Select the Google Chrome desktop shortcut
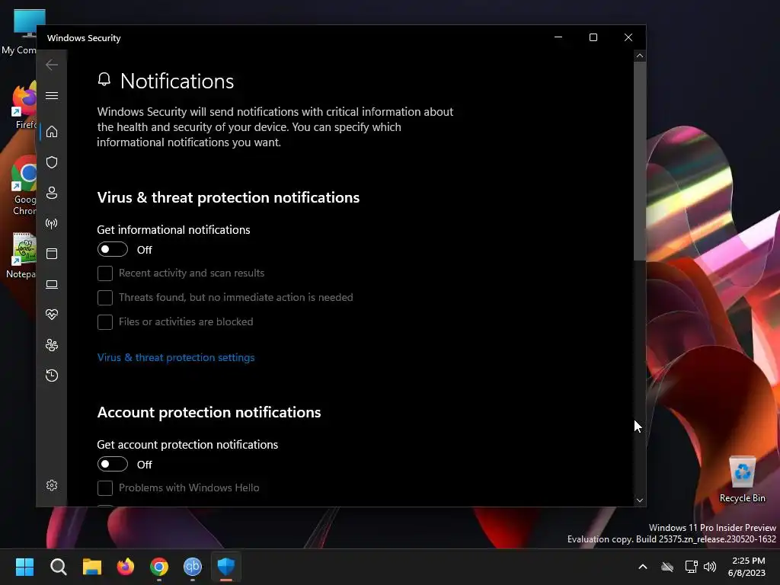The width and height of the screenshot is (780, 585). pos(24,186)
